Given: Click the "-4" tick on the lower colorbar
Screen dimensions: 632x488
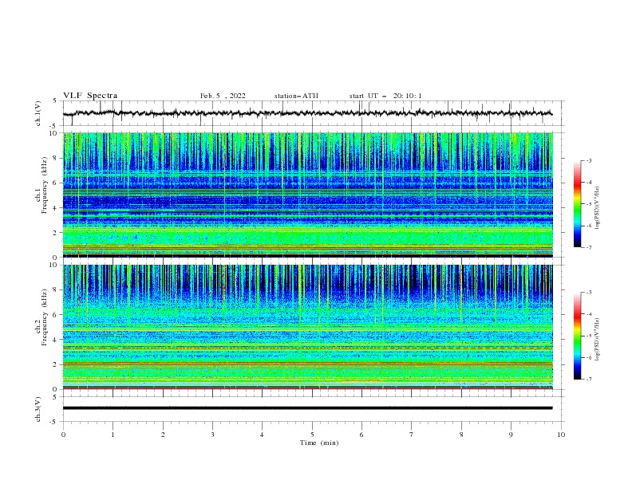Looking at the screenshot, I should 588,314.
